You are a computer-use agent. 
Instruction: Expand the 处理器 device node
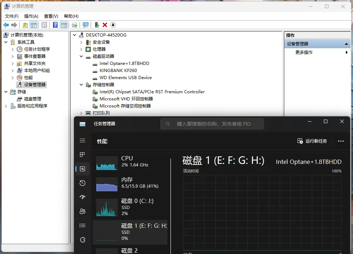[81, 49]
